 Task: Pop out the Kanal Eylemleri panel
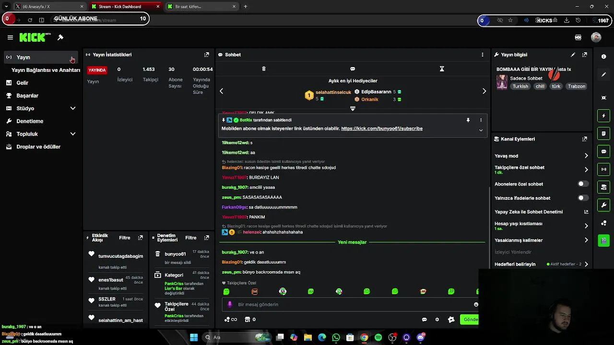[x=585, y=139]
